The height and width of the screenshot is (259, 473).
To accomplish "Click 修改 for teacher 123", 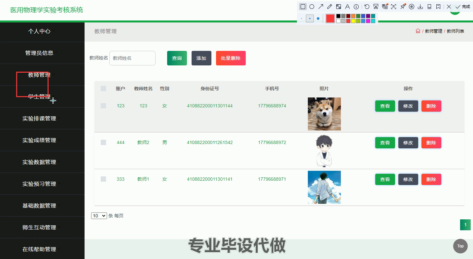I will point(408,106).
